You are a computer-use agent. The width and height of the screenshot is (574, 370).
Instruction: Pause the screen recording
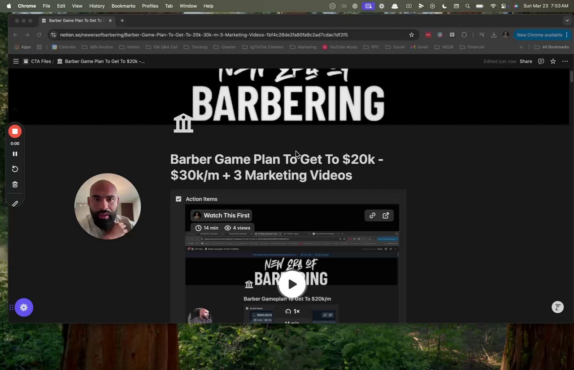coord(15,154)
